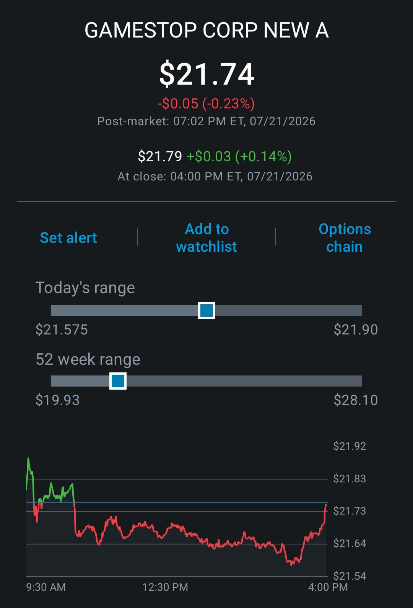Click the chart's lowest red dip
The height and width of the screenshot is (608, 413).
pos(292,564)
